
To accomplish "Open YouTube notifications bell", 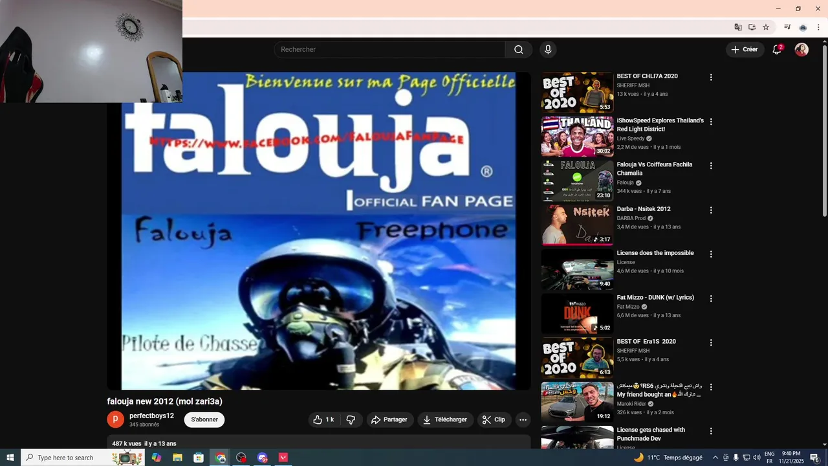I will (777, 50).
